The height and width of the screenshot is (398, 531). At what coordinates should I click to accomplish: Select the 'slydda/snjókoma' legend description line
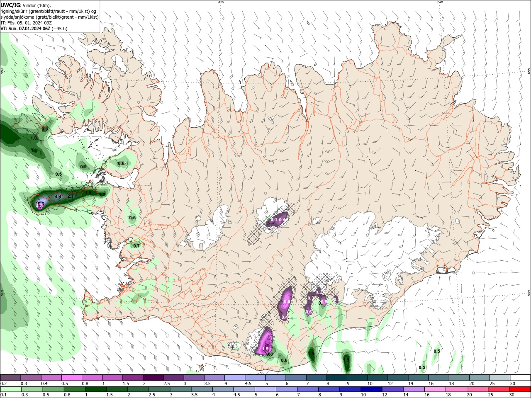click(x=50, y=17)
